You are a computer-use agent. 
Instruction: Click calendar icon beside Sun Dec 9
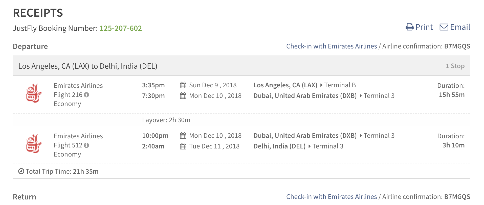click(x=183, y=85)
